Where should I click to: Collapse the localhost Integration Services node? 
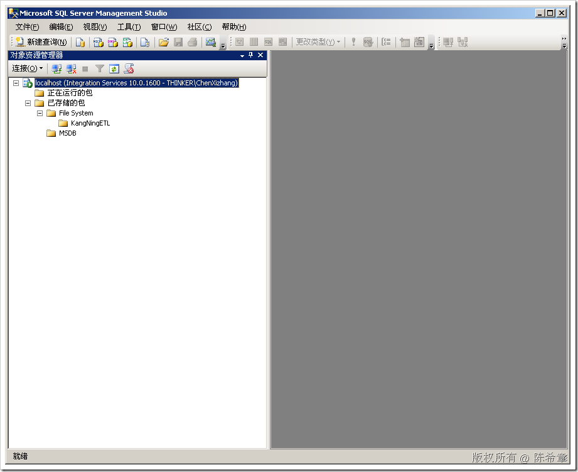tap(16, 83)
